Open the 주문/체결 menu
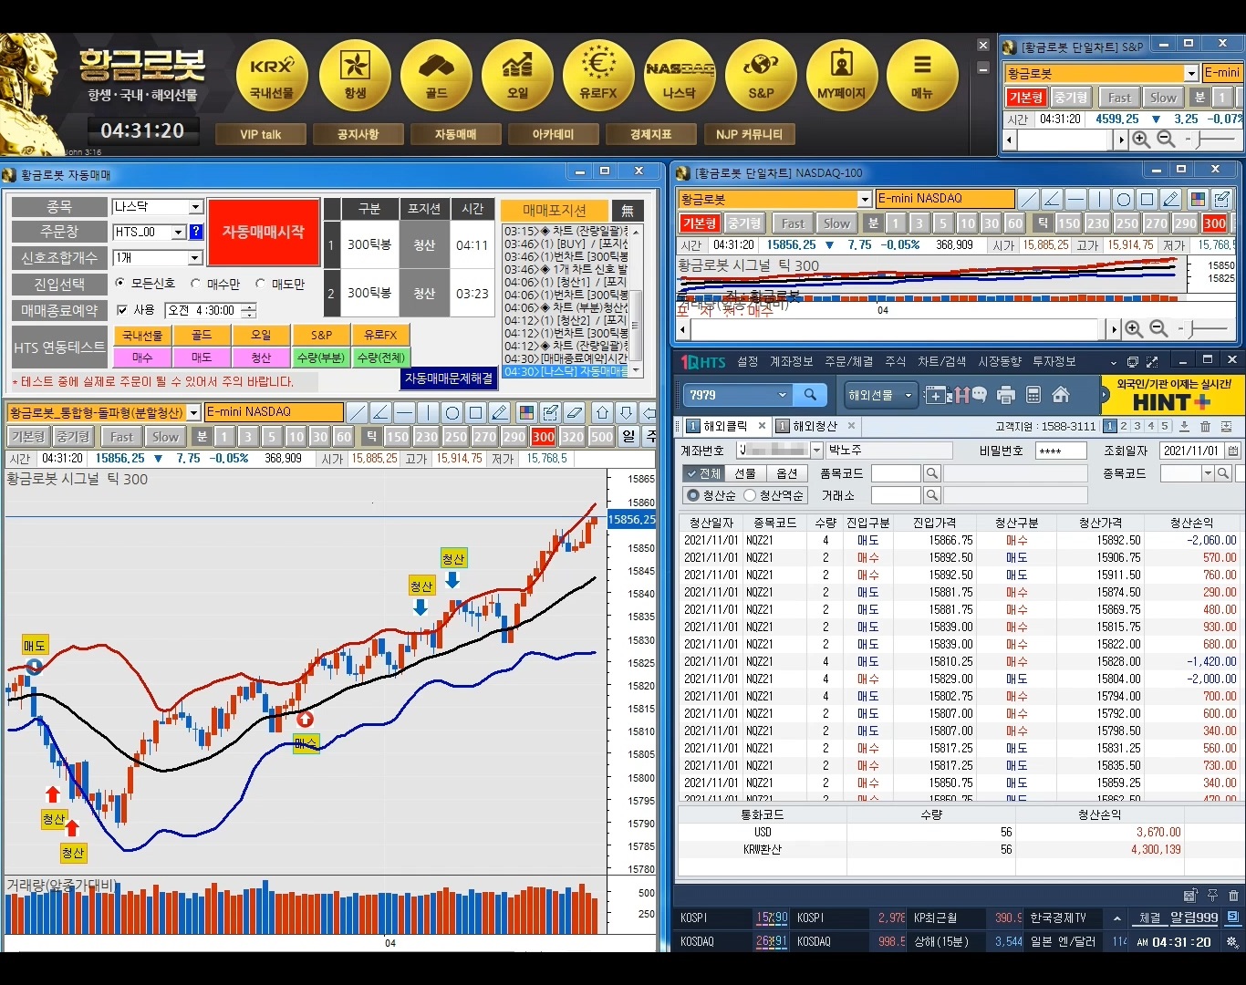This screenshot has height=985, width=1246. [849, 362]
